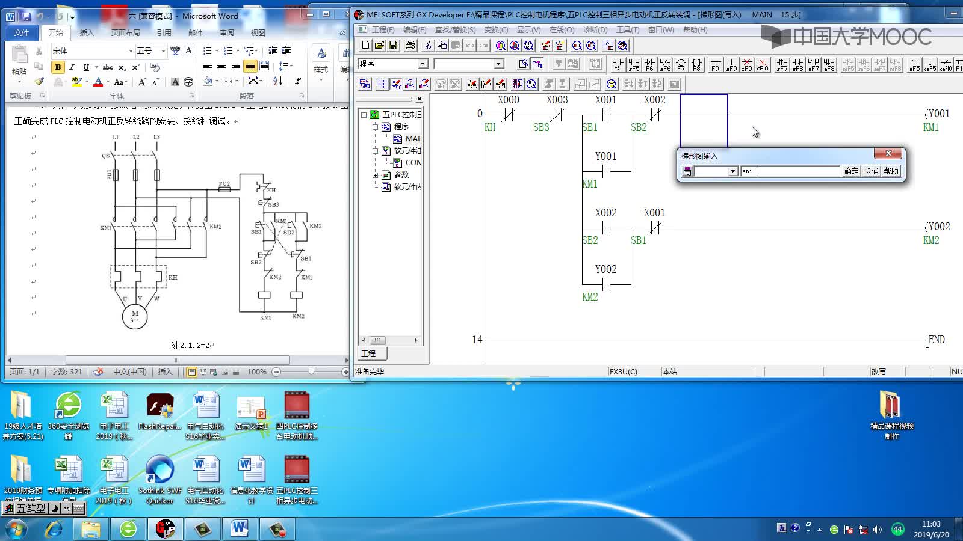Image resolution: width=963 pixels, height=541 pixels.
Task: Draw a vertical line (sF9)
Action: 731,64
